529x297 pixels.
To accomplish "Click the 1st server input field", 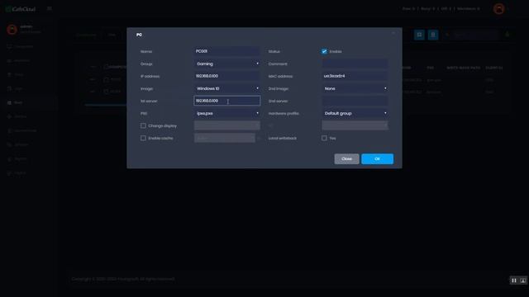I will 227,101.
